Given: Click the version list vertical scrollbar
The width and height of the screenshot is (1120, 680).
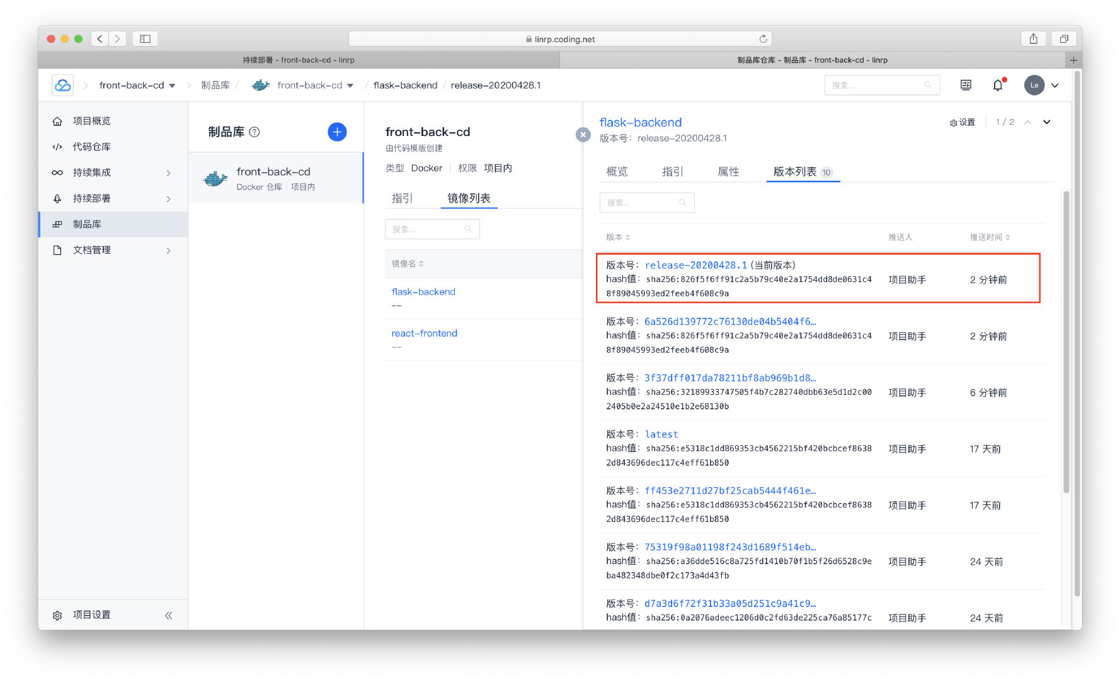Looking at the screenshot, I should (1066, 342).
